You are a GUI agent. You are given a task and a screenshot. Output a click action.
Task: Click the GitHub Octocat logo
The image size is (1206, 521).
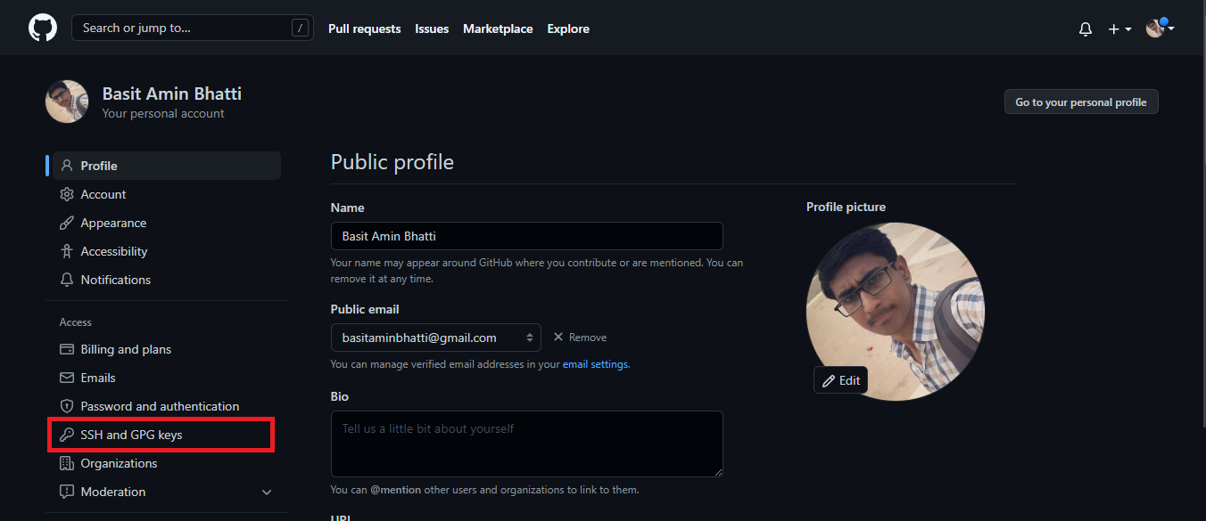[x=43, y=28]
